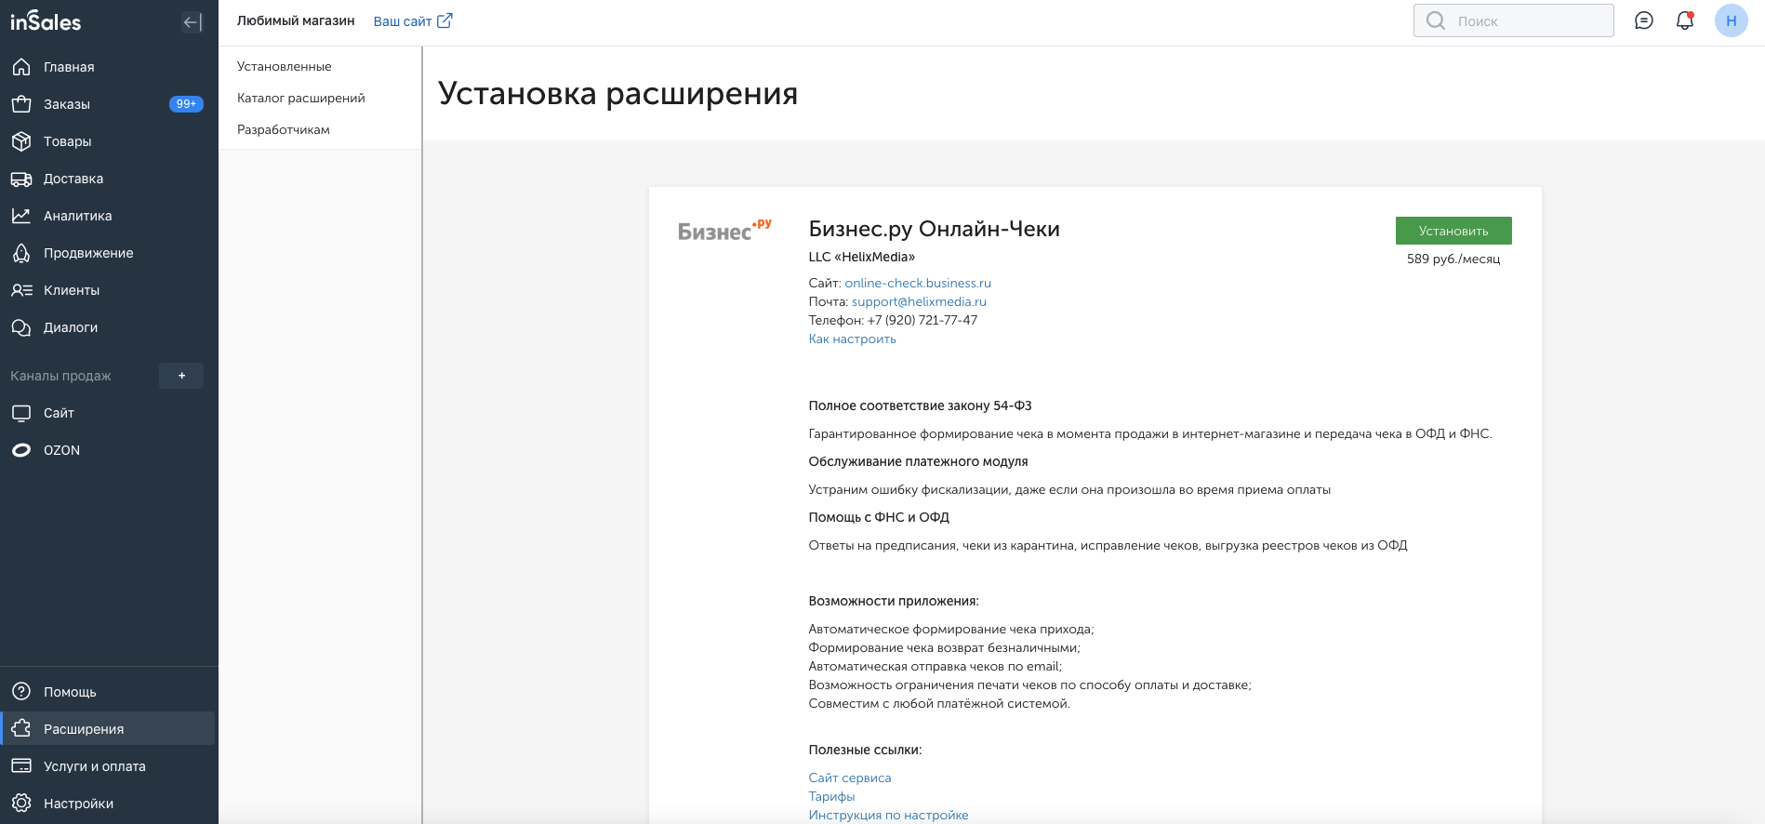Image resolution: width=1765 pixels, height=824 pixels.
Task: Click the shopping bag icon for Заказы
Action: pyautogui.click(x=21, y=104)
